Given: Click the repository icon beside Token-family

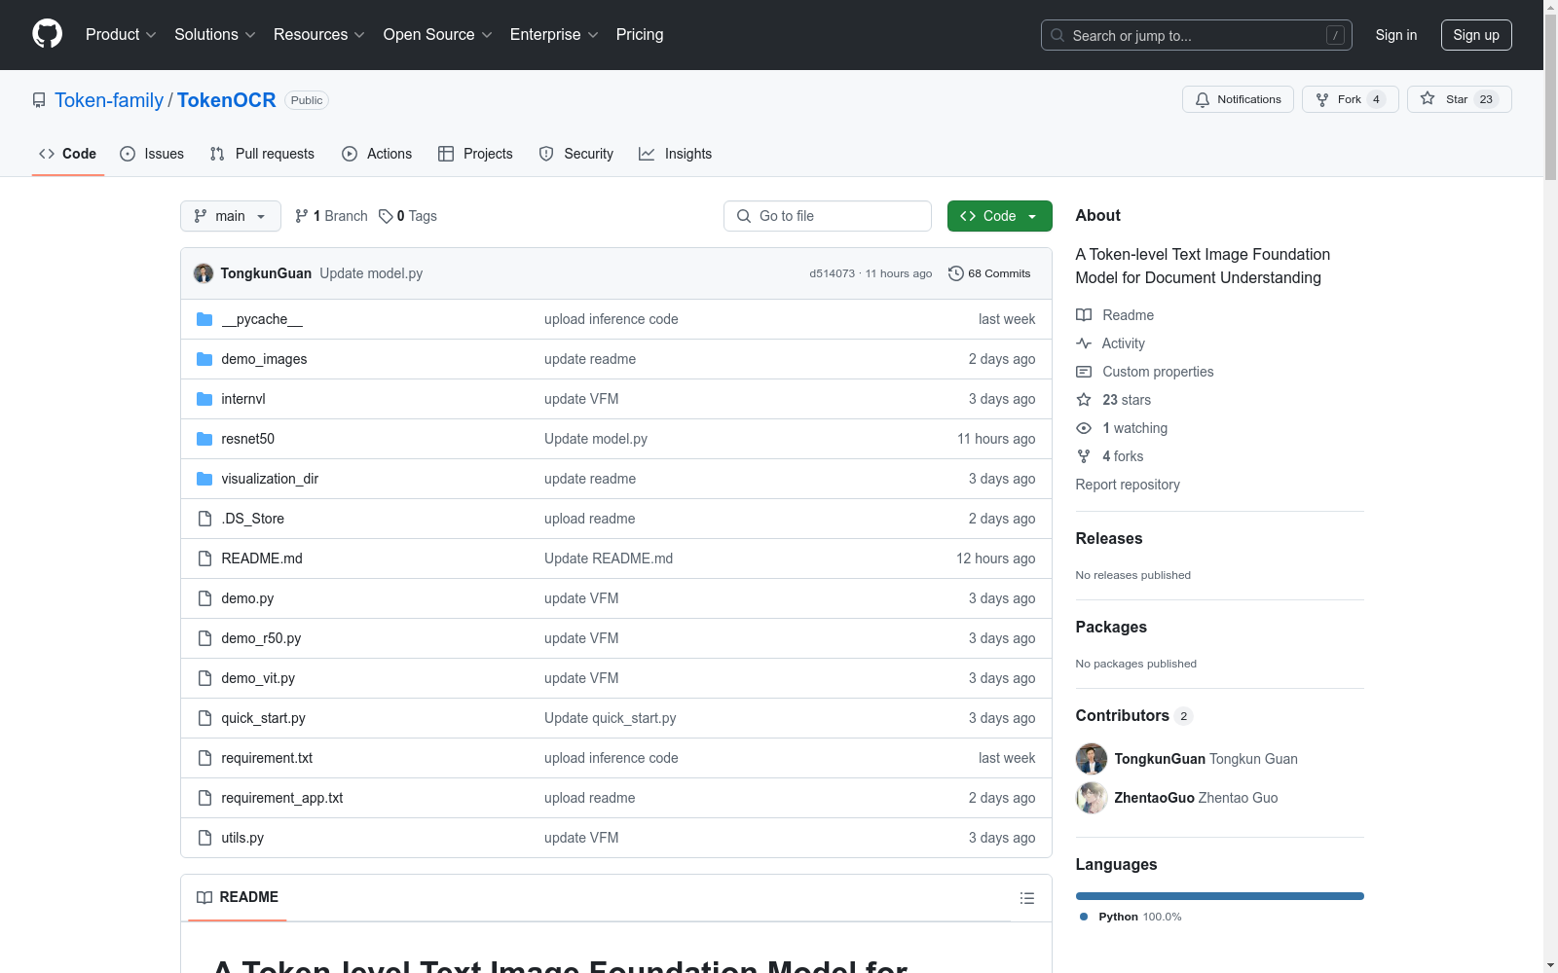Looking at the screenshot, I should (39, 100).
